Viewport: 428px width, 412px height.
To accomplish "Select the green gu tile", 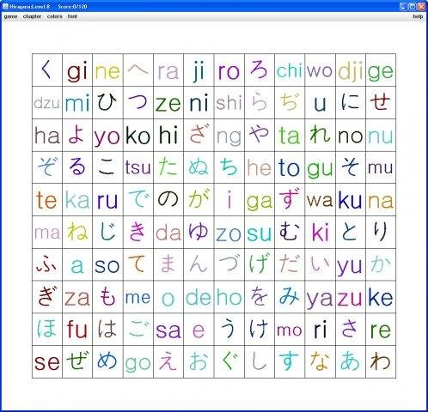I will 321,167.
